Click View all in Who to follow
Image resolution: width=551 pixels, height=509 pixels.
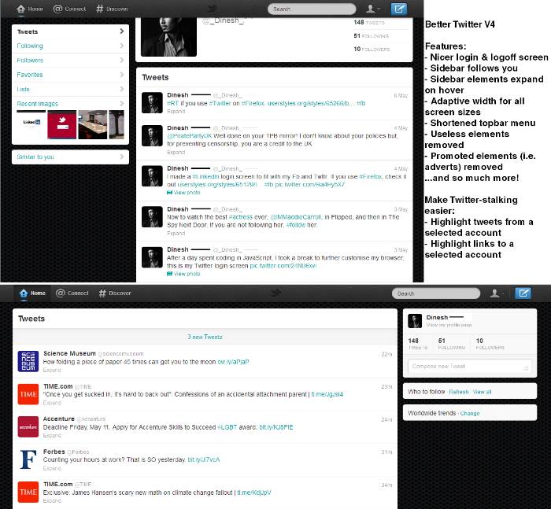pyautogui.click(x=482, y=392)
